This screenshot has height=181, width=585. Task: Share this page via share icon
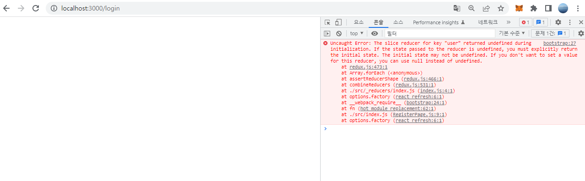point(486,8)
